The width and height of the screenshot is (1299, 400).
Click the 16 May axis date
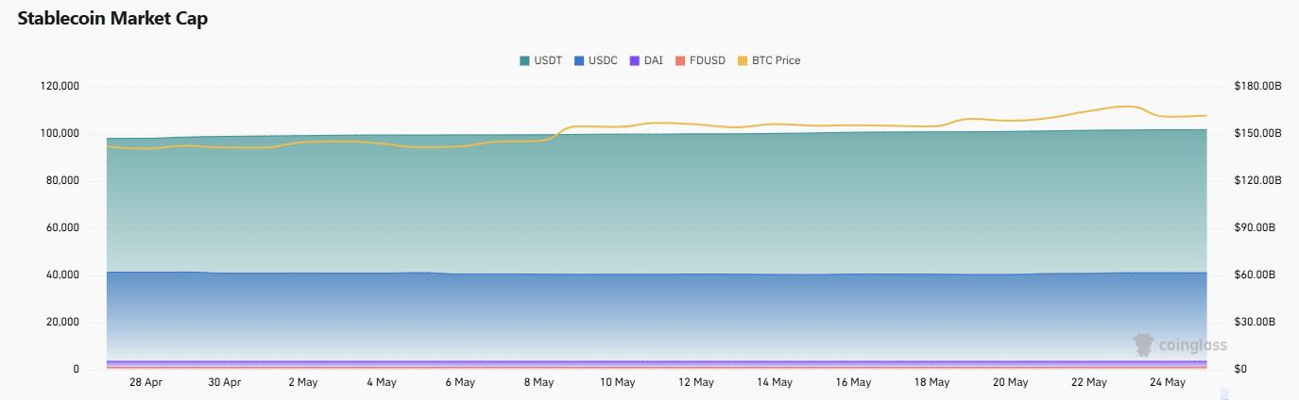point(853,382)
